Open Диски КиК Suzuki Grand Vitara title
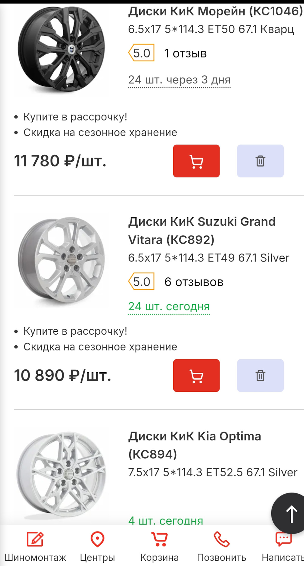This screenshot has width=304, height=566. tap(202, 231)
